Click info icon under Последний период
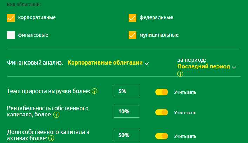This screenshot has width=248, height=143. pyautogui.click(x=180, y=74)
